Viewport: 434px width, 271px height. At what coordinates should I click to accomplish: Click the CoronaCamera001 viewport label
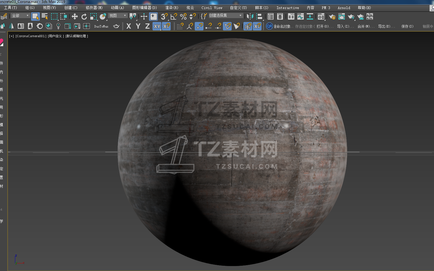[x=31, y=36]
